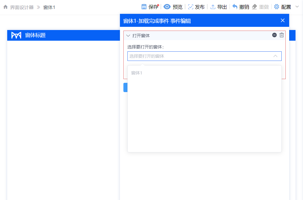Click the 配置 menu text
The width and height of the screenshot is (303, 200).
[x=287, y=7]
